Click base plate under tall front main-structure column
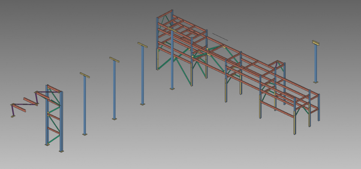The width and height of the screenshot is (361, 169). [172, 89]
